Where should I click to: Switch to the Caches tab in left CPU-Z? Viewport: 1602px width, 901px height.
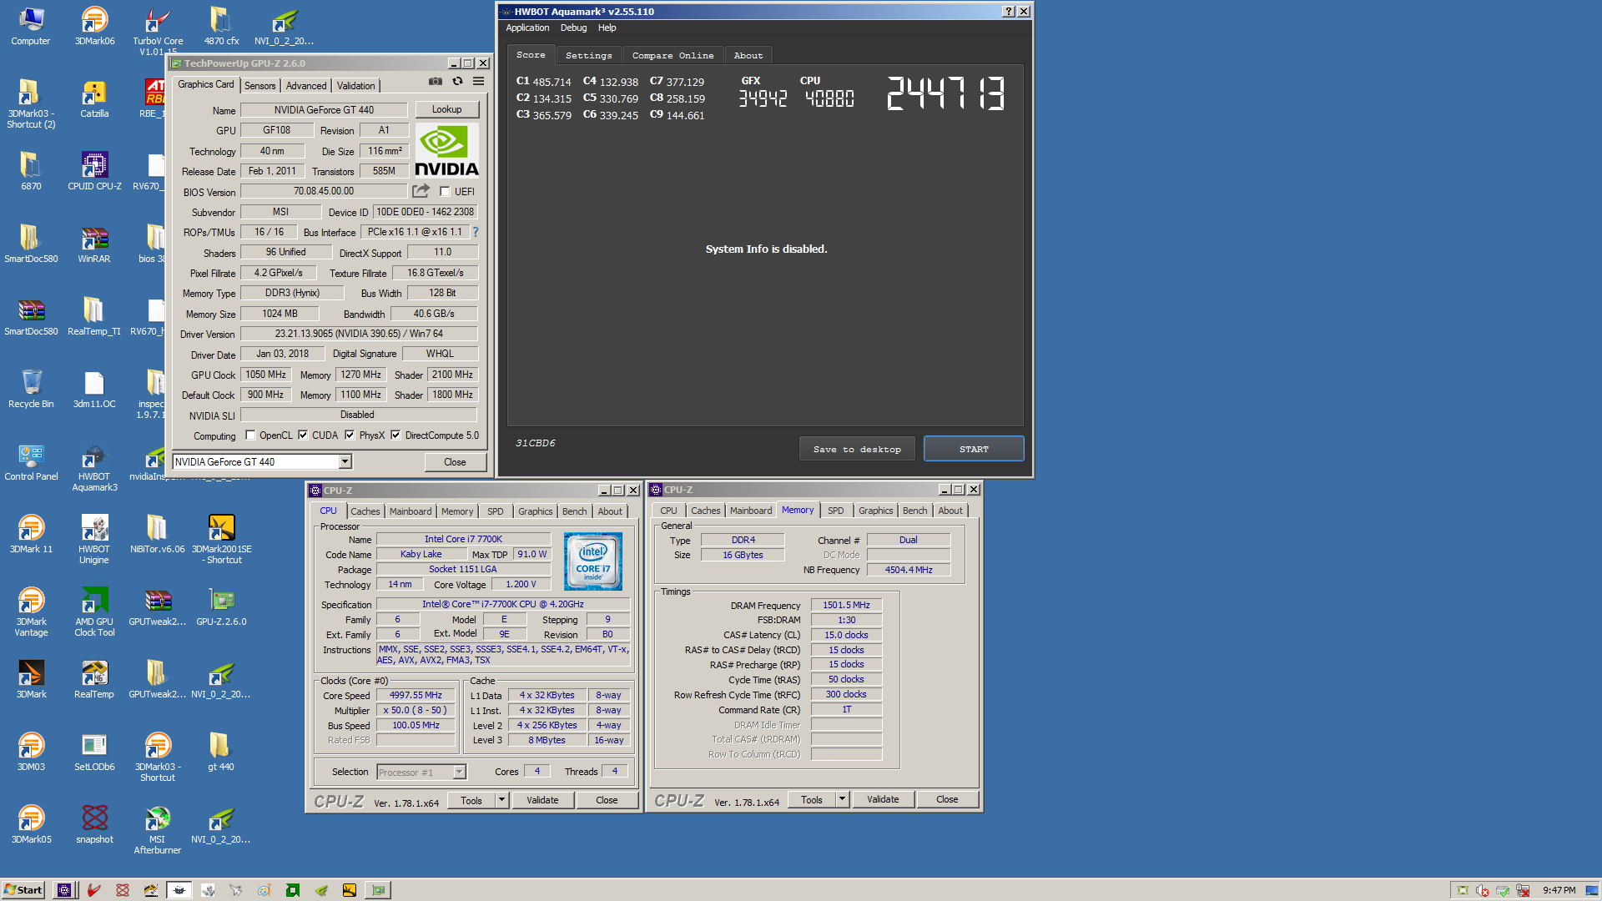tap(365, 511)
